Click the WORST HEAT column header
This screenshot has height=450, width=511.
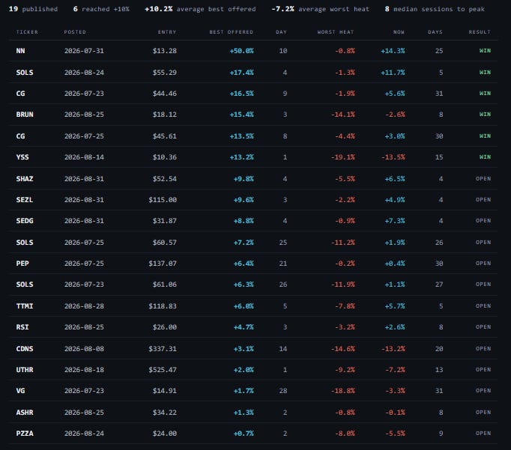(x=336, y=32)
